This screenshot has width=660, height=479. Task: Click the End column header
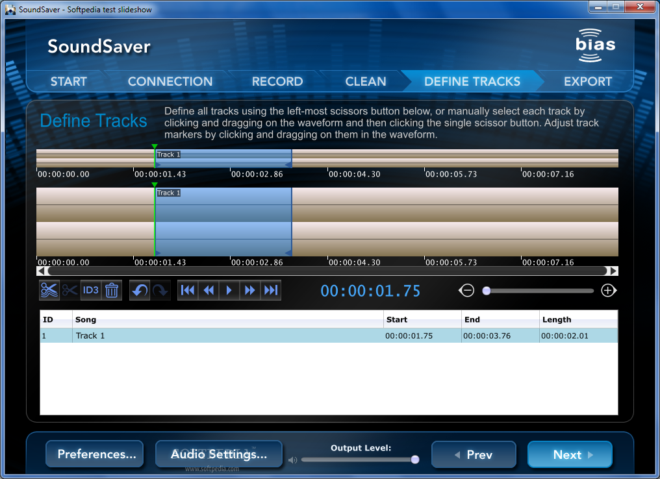click(x=500, y=319)
